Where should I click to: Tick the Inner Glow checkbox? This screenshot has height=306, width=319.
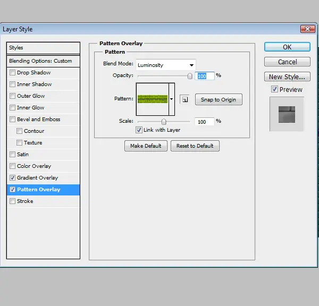point(12,107)
